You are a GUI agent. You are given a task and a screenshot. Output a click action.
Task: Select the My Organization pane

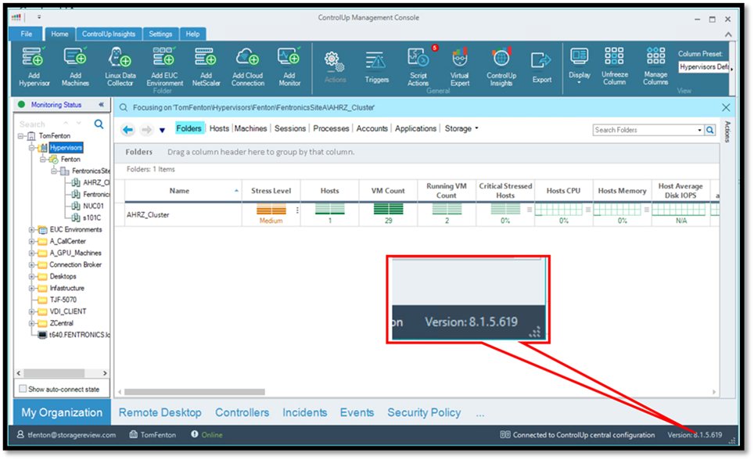(62, 413)
